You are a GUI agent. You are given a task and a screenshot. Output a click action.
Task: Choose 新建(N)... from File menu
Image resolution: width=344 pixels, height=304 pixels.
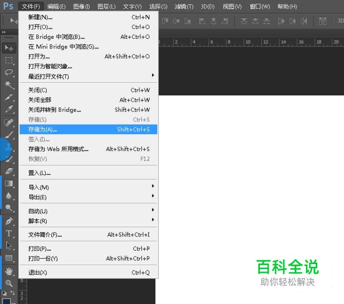[89, 17]
